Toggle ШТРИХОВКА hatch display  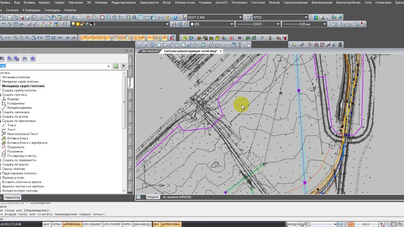[171, 224]
